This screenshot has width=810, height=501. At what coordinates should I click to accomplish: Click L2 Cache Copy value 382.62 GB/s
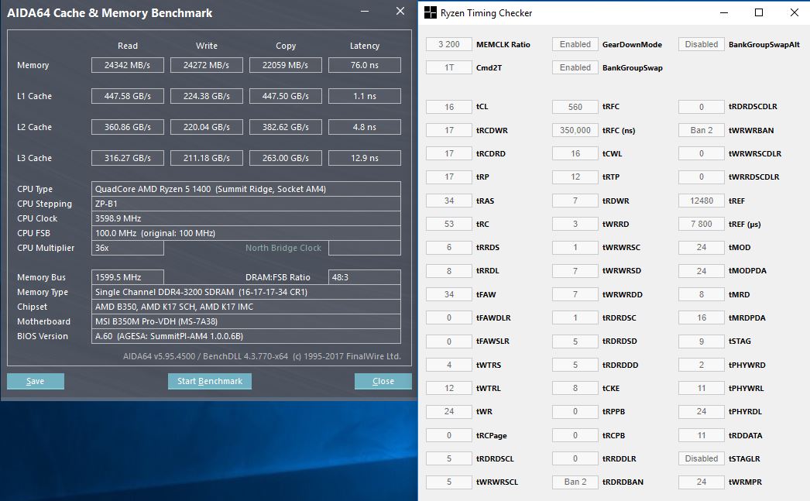click(x=286, y=127)
